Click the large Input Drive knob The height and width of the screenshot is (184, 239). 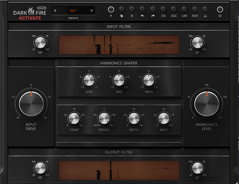(31, 103)
